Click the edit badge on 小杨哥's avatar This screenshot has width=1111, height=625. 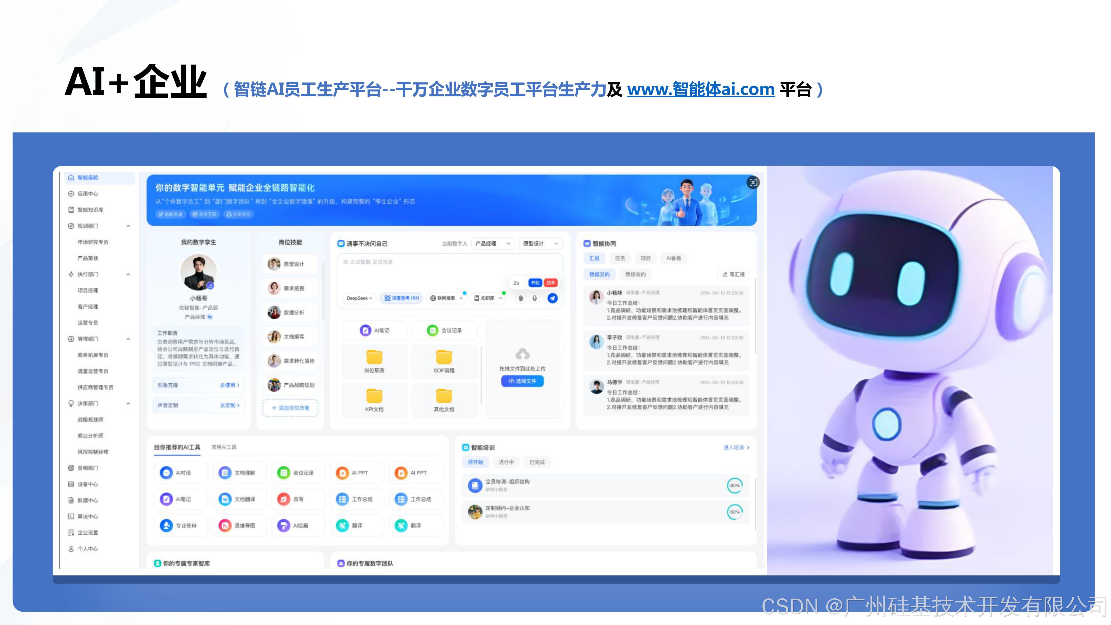click(x=210, y=285)
